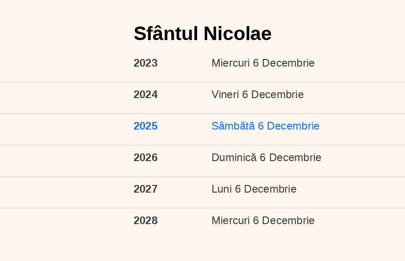The image size is (405, 261).
Task: Click the word Duminică in 2026 row
Action: click(234, 157)
